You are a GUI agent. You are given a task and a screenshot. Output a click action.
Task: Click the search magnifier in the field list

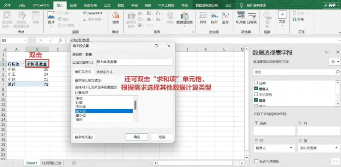337,72
